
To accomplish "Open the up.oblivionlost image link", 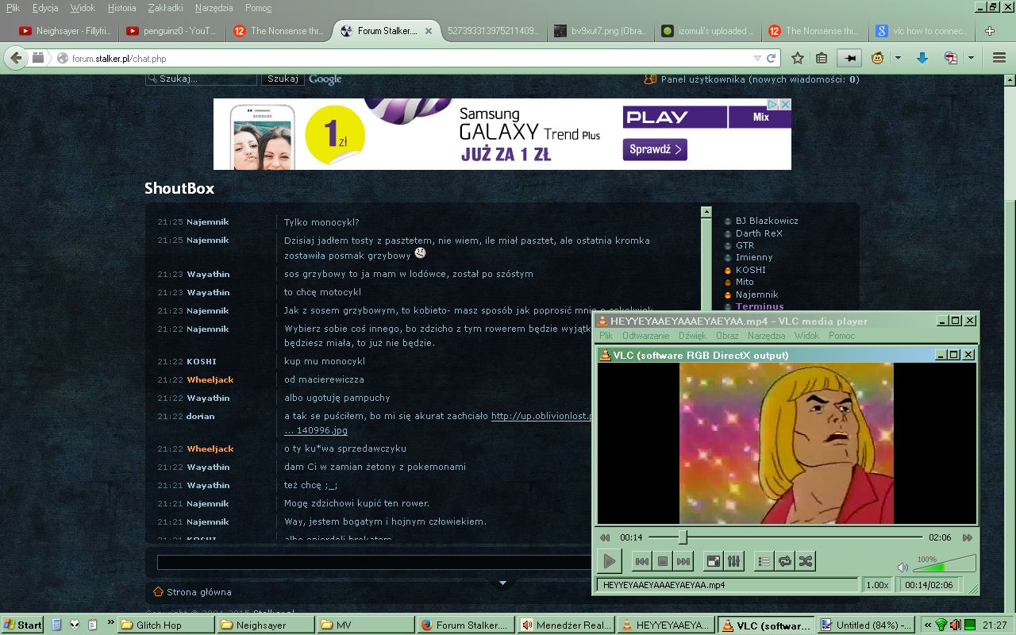I will [x=542, y=416].
